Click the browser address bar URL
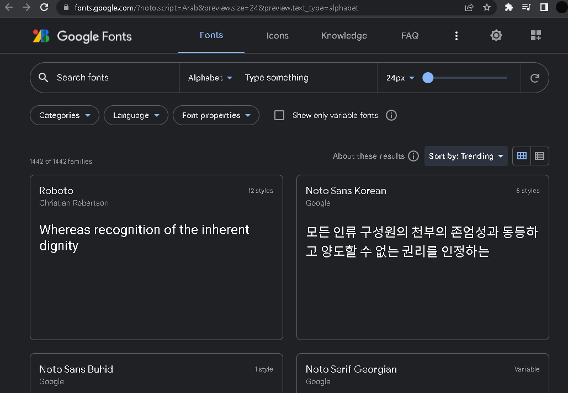The image size is (568, 393). click(216, 8)
